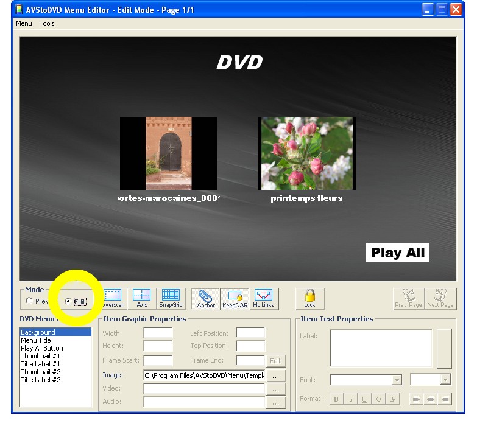
Task: Show the HL Links overlay
Action: click(263, 298)
